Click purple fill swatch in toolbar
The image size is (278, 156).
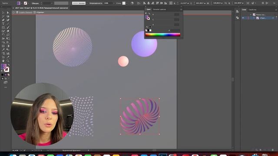point(3,67)
